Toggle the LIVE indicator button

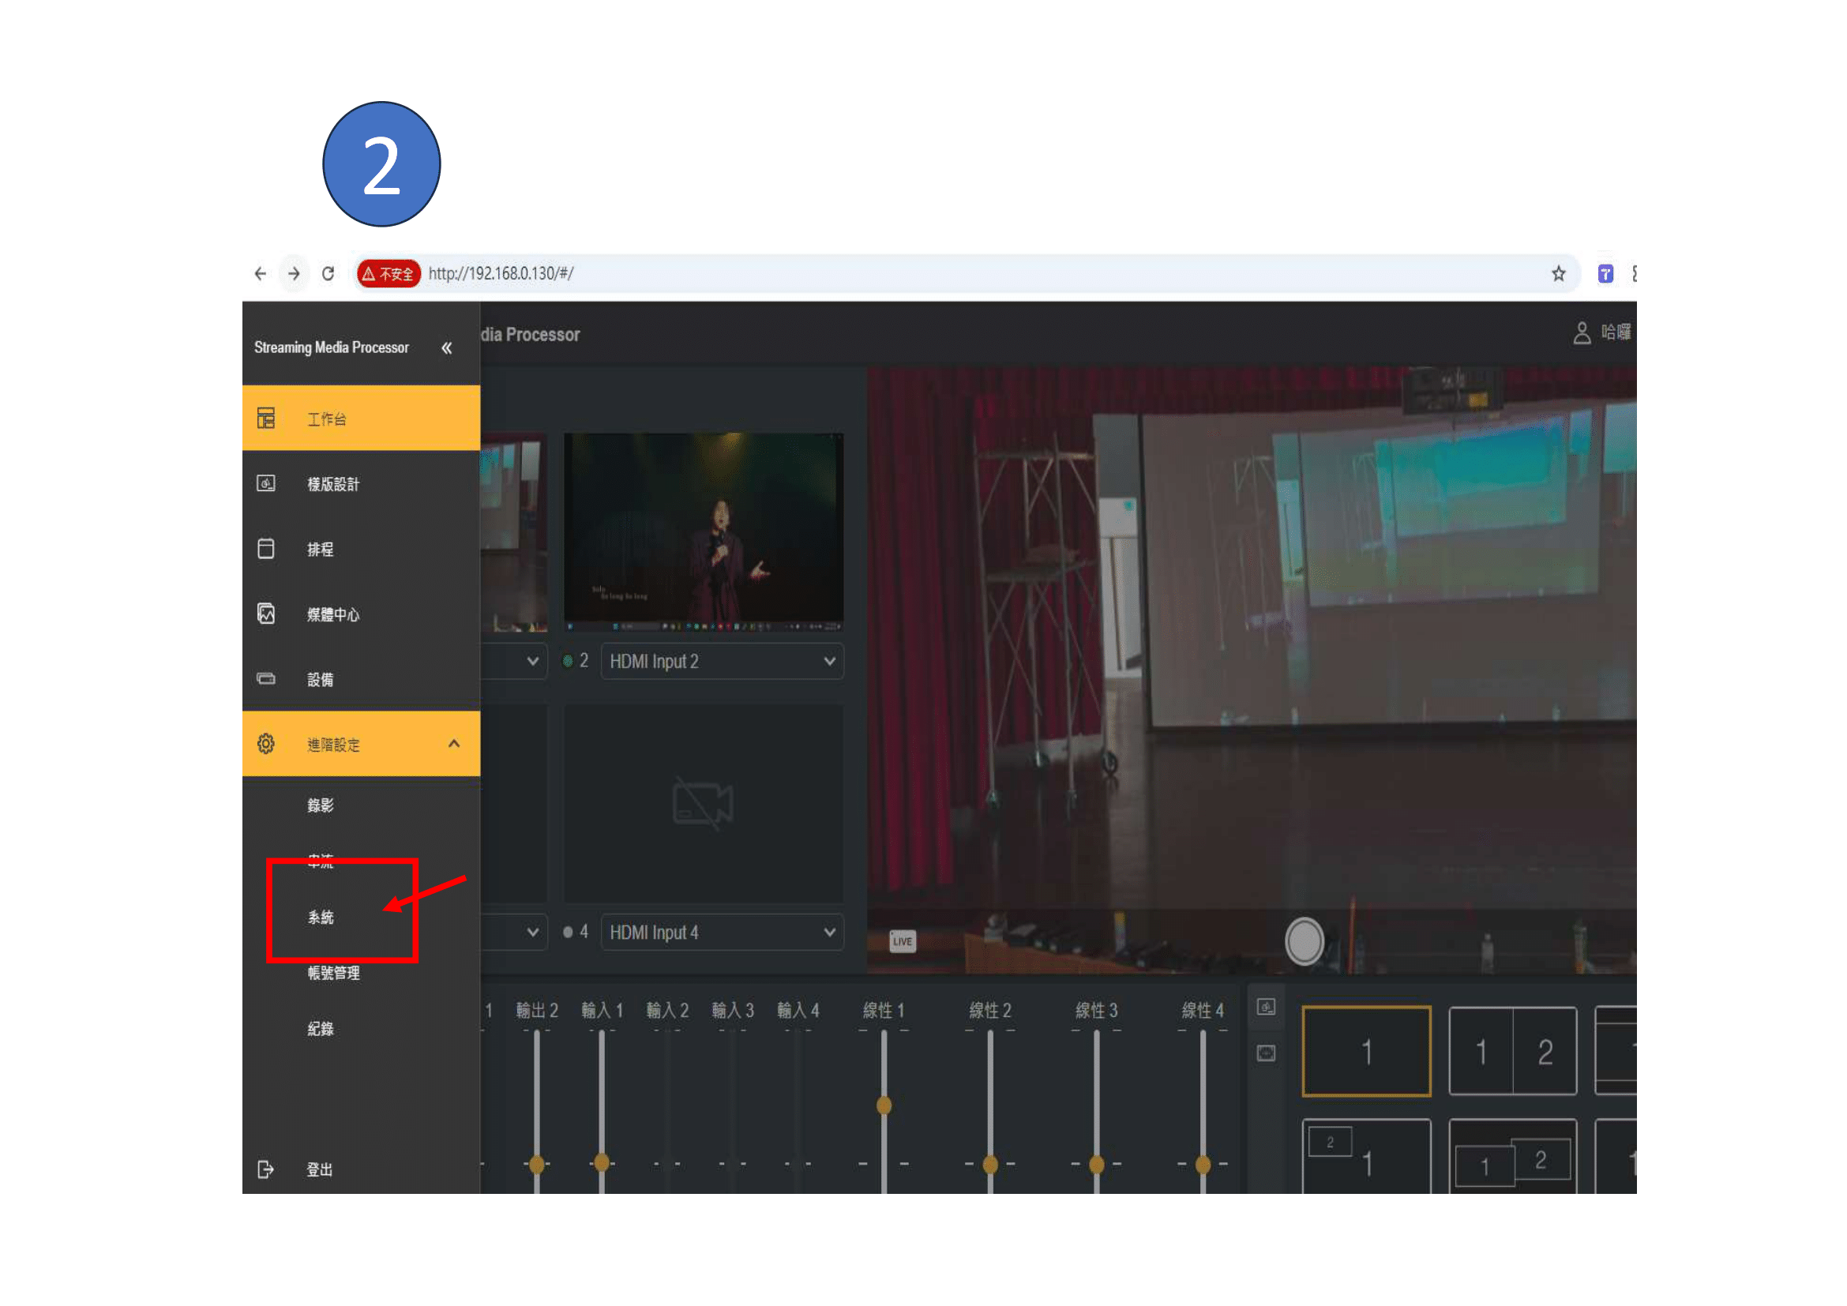click(902, 941)
